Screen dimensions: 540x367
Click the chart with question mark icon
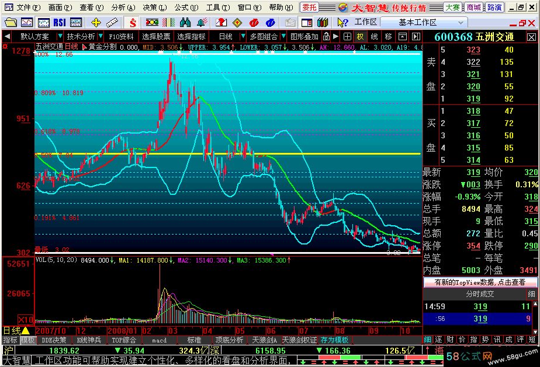coord(221,23)
